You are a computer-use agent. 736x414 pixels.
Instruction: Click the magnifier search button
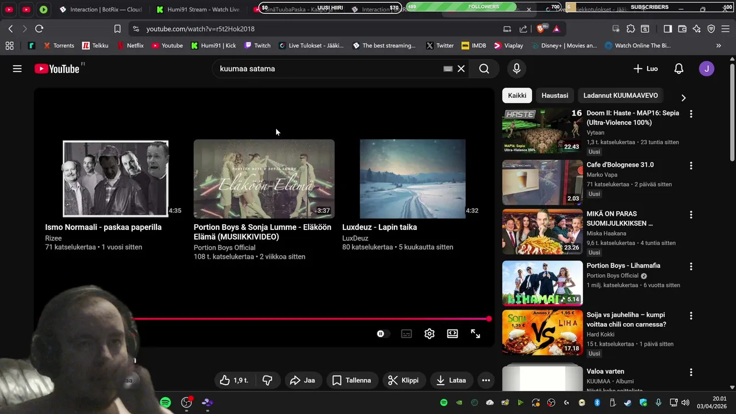pos(484,68)
